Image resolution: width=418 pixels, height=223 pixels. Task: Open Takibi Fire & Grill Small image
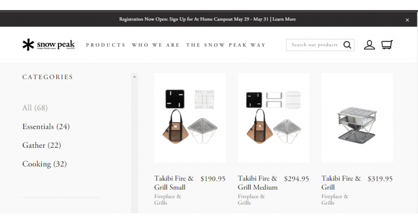190,117
